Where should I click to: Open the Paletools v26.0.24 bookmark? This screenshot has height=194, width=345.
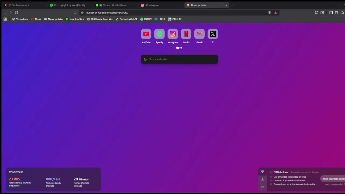coord(126,19)
